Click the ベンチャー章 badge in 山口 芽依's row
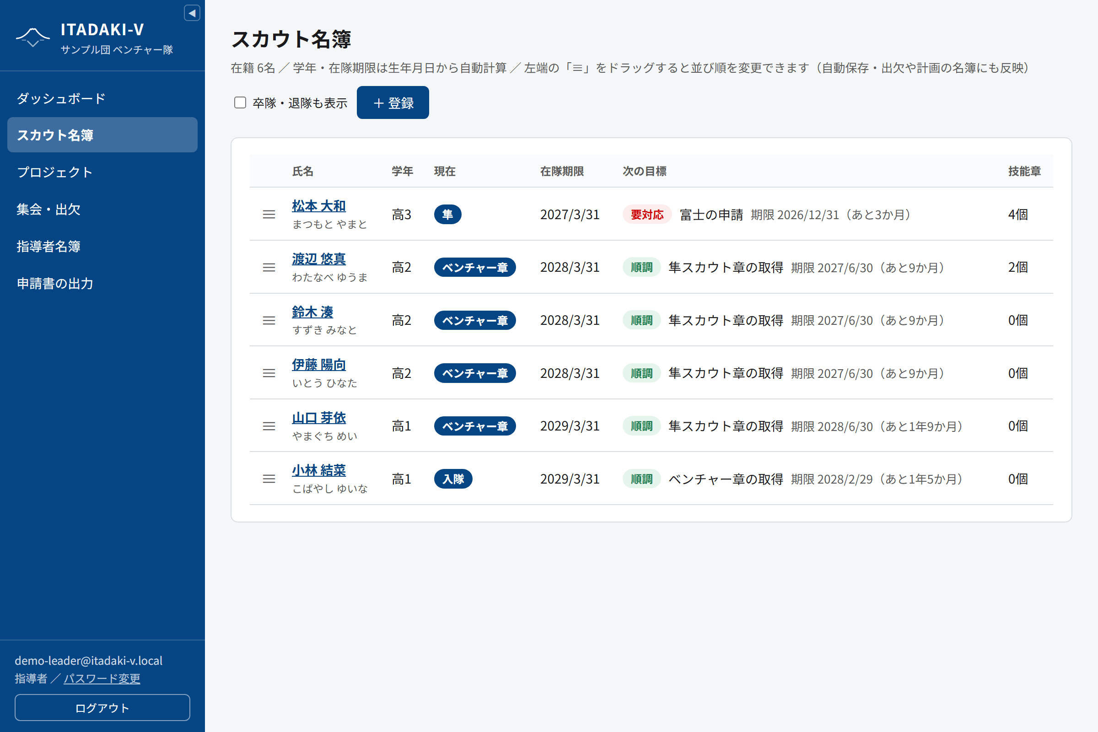 pos(475,426)
